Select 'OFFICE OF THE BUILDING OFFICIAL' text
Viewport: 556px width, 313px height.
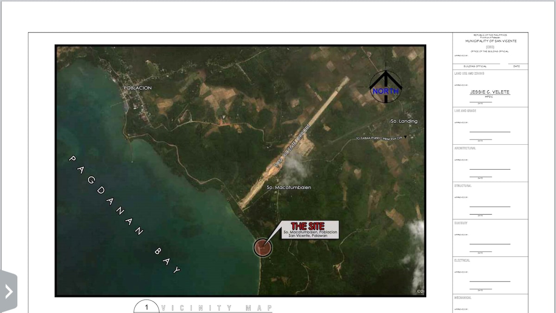pos(490,51)
